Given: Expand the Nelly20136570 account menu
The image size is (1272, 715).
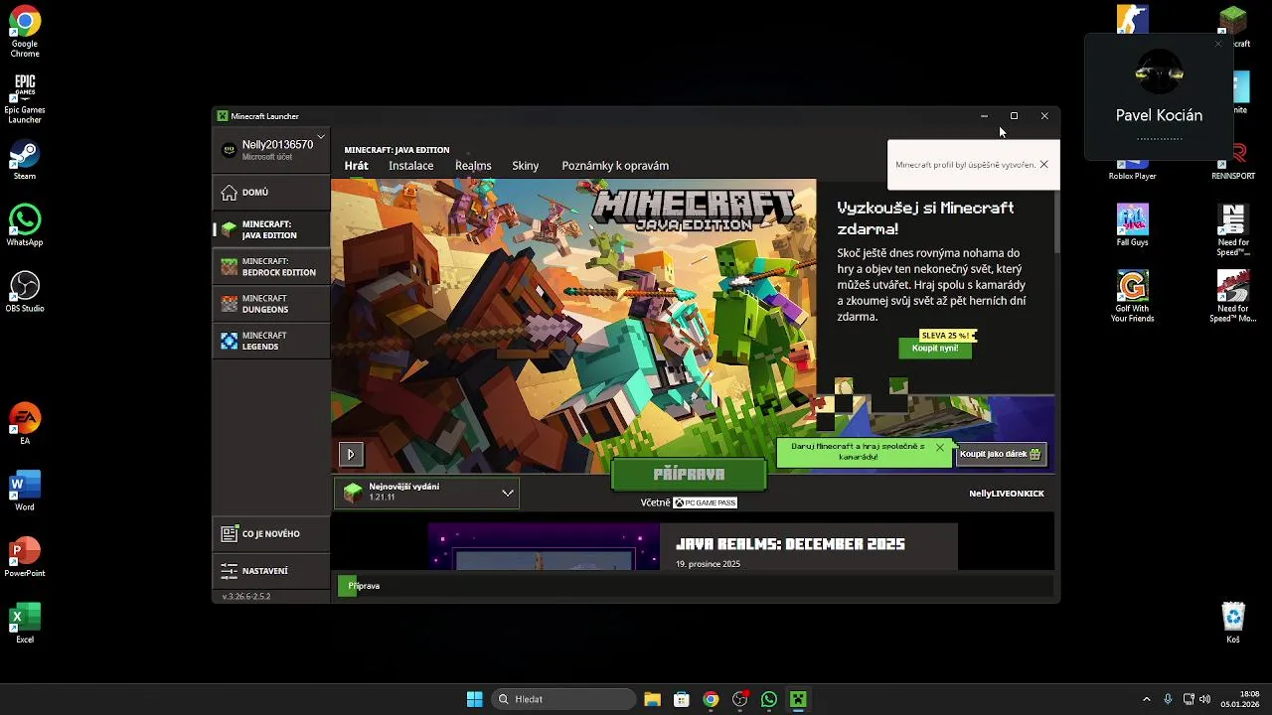Looking at the screenshot, I should (x=271, y=149).
